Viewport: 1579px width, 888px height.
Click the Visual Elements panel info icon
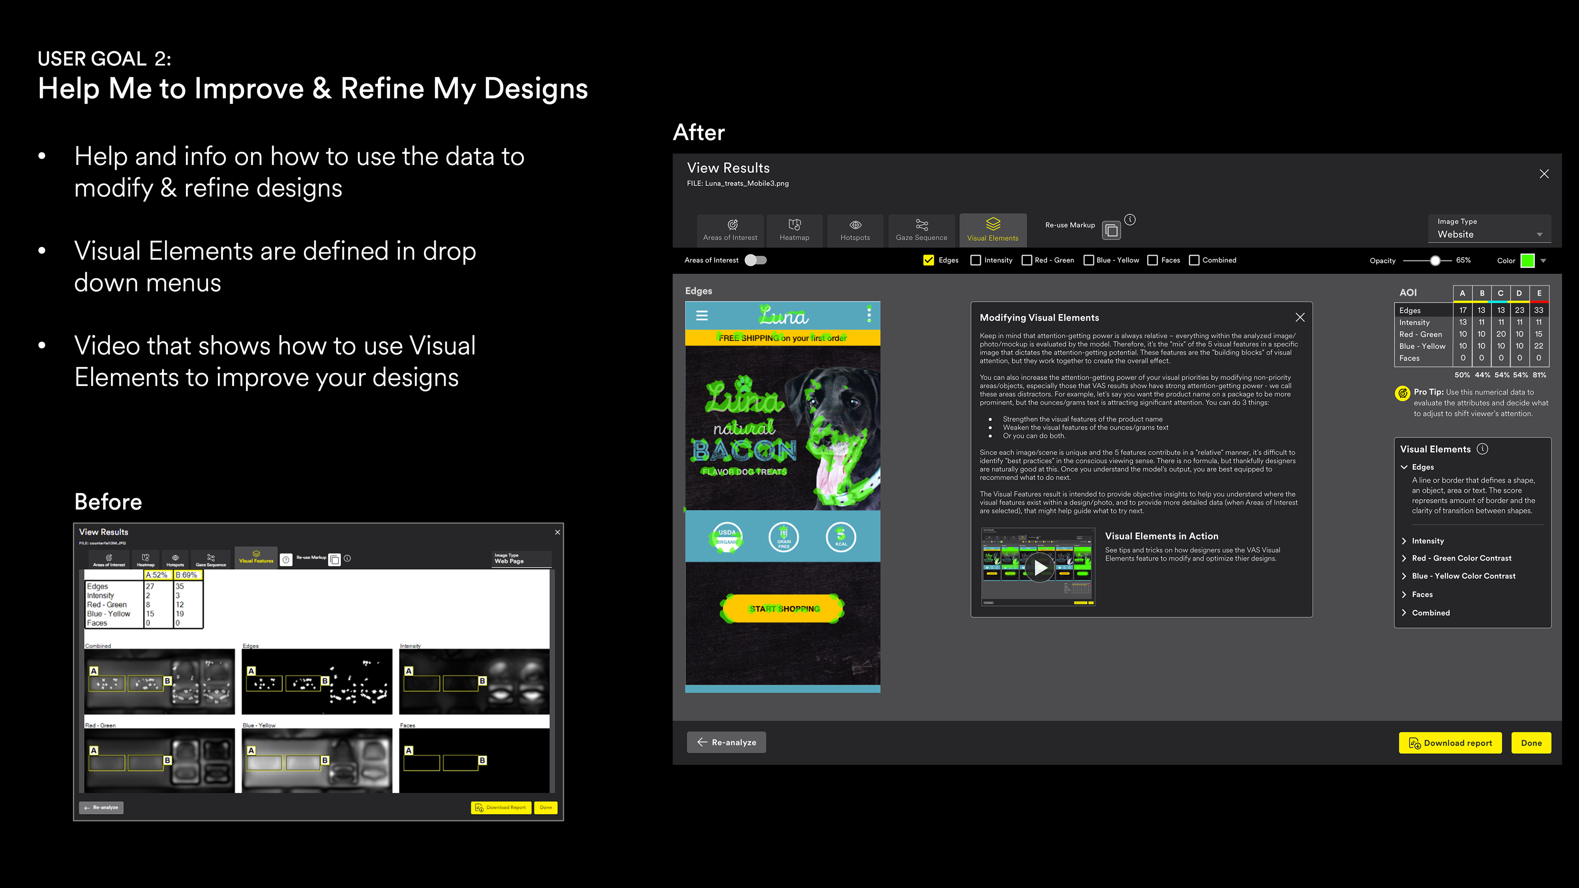point(1482,449)
